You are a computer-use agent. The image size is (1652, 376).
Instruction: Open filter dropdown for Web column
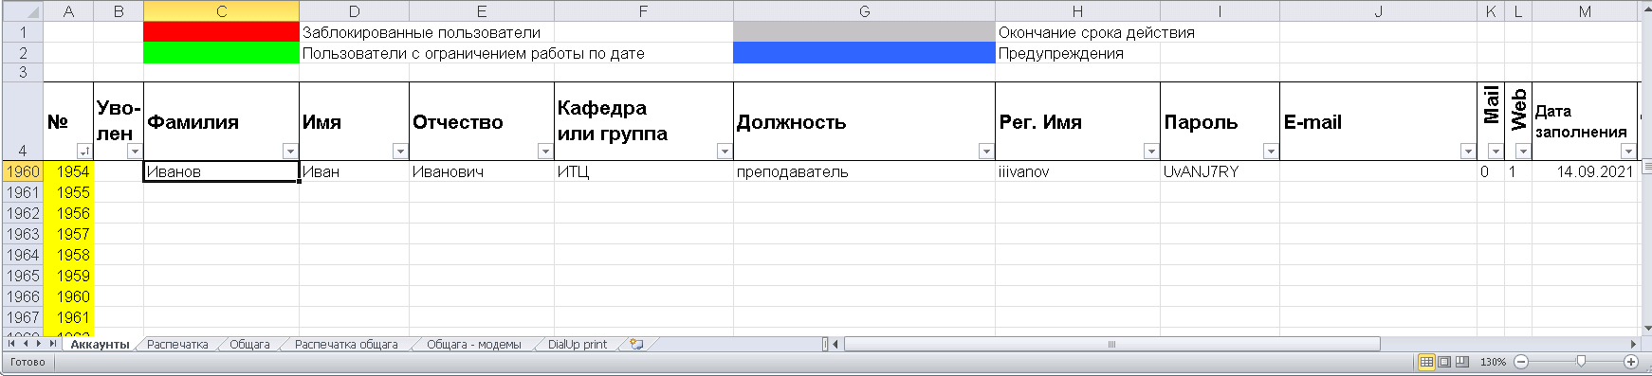1523,152
